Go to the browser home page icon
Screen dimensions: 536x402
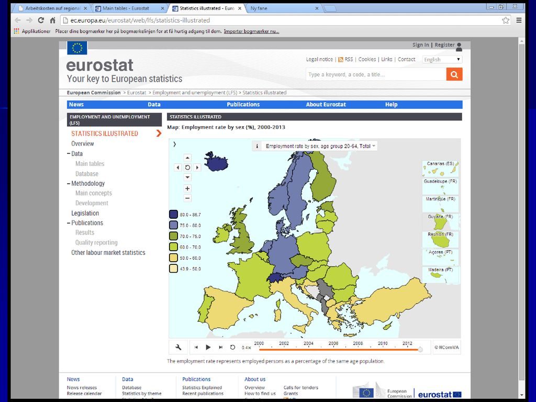(x=53, y=20)
